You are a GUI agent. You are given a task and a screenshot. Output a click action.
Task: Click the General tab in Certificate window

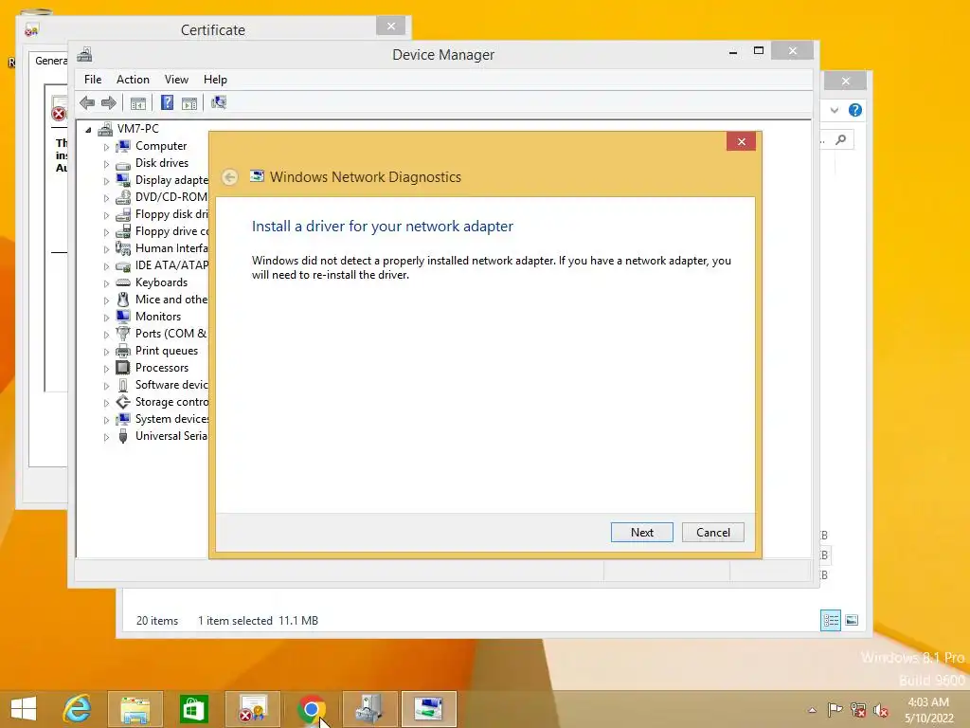coord(49,61)
